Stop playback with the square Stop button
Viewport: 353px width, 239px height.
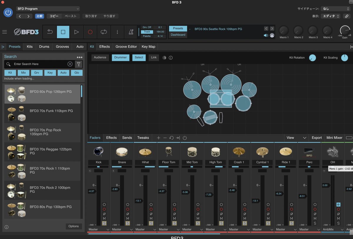[63, 32]
